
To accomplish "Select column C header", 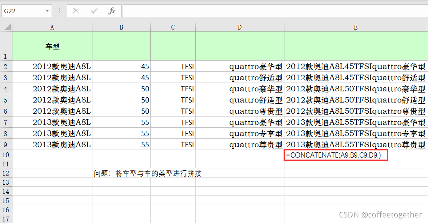I will point(173,27).
